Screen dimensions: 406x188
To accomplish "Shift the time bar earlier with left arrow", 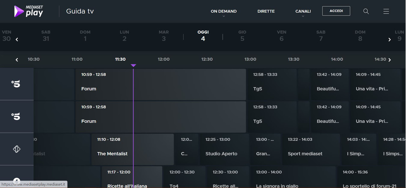I will [17, 60].
